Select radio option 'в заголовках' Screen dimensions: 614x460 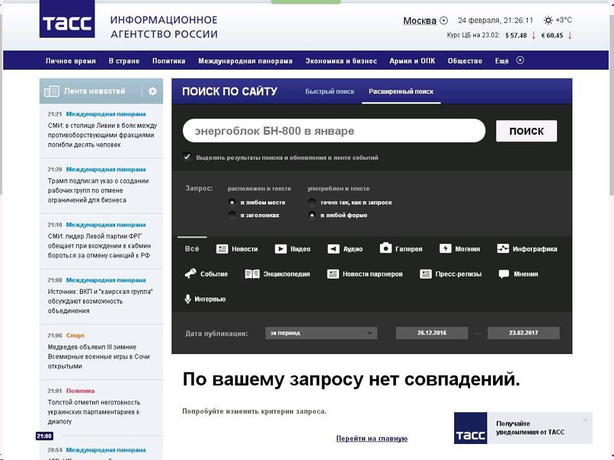pyautogui.click(x=232, y=215)
